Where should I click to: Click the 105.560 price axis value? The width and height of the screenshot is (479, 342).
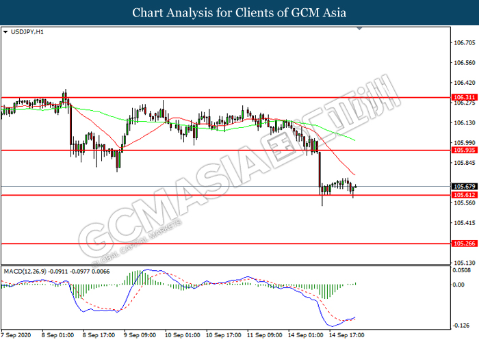pos(465,203)
